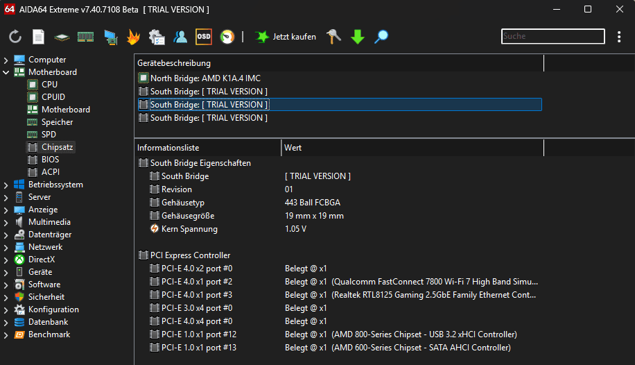Click the Geräte tree icon

19,272
